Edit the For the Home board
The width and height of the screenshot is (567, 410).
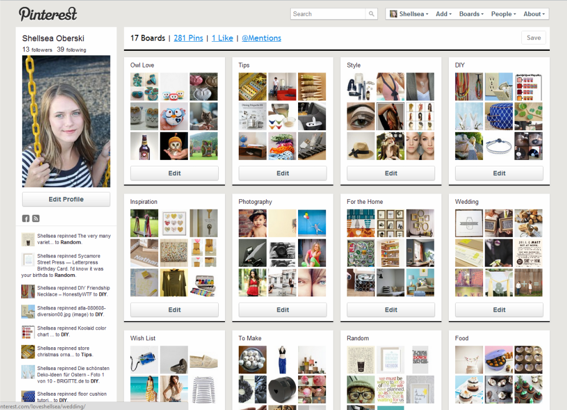coord(391,310)
